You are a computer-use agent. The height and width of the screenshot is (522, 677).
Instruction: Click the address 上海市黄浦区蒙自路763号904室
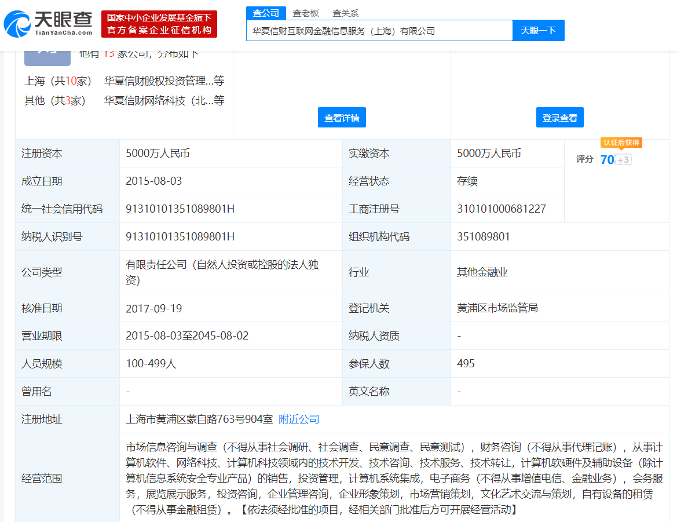(199, 419)
